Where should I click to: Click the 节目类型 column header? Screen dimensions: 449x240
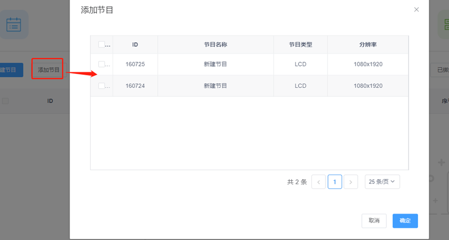click(x=301, y=45)
